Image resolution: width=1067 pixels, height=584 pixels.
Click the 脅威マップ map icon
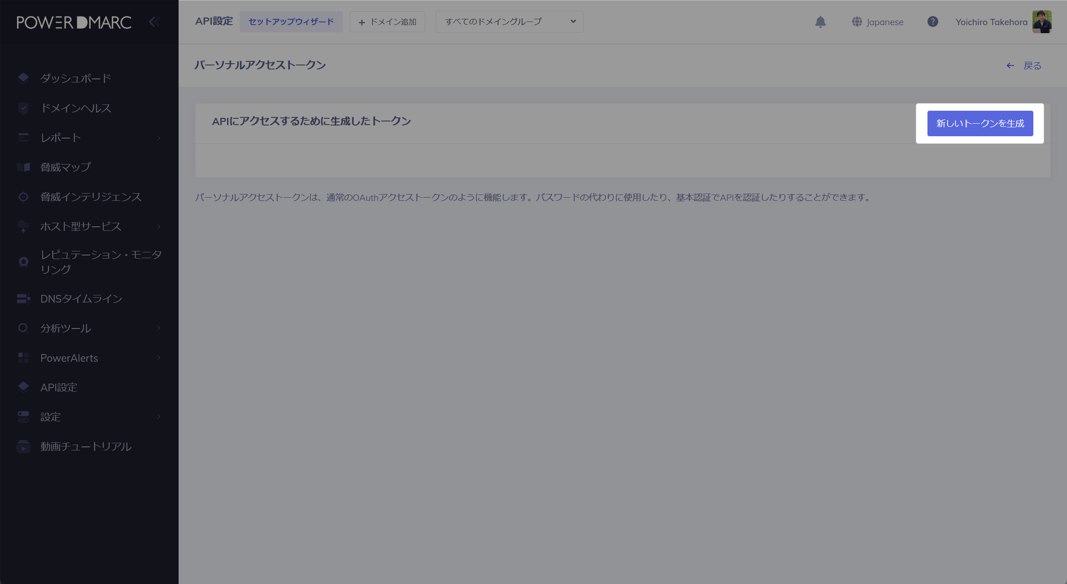coord(23,167)
